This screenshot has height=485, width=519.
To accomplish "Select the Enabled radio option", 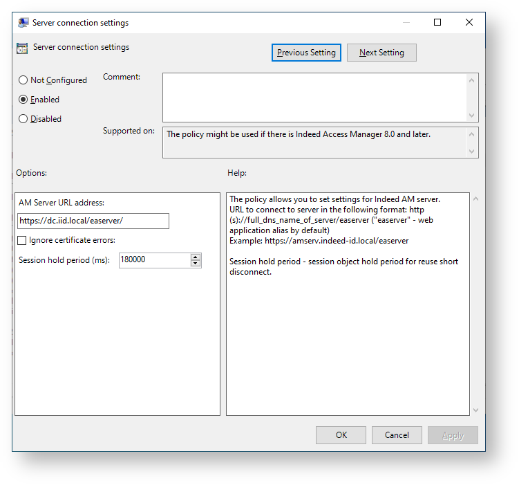I will pos(23,100).
